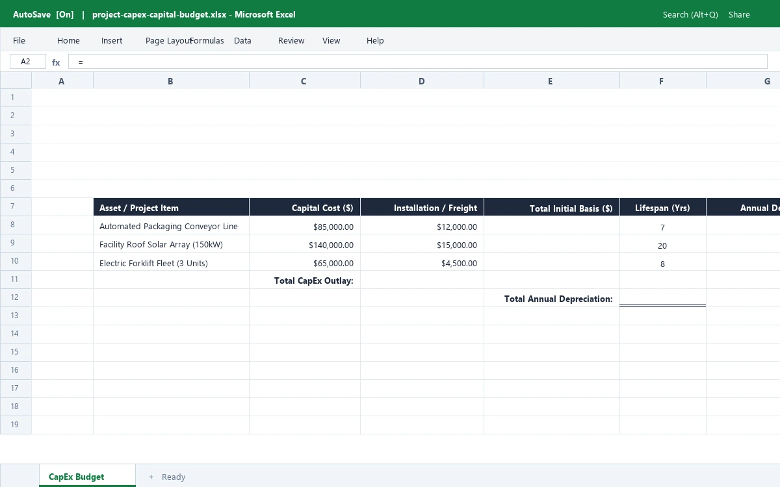Screen dimensions: 780x487
Task: Open the File menu
Action: coord(19,40)
